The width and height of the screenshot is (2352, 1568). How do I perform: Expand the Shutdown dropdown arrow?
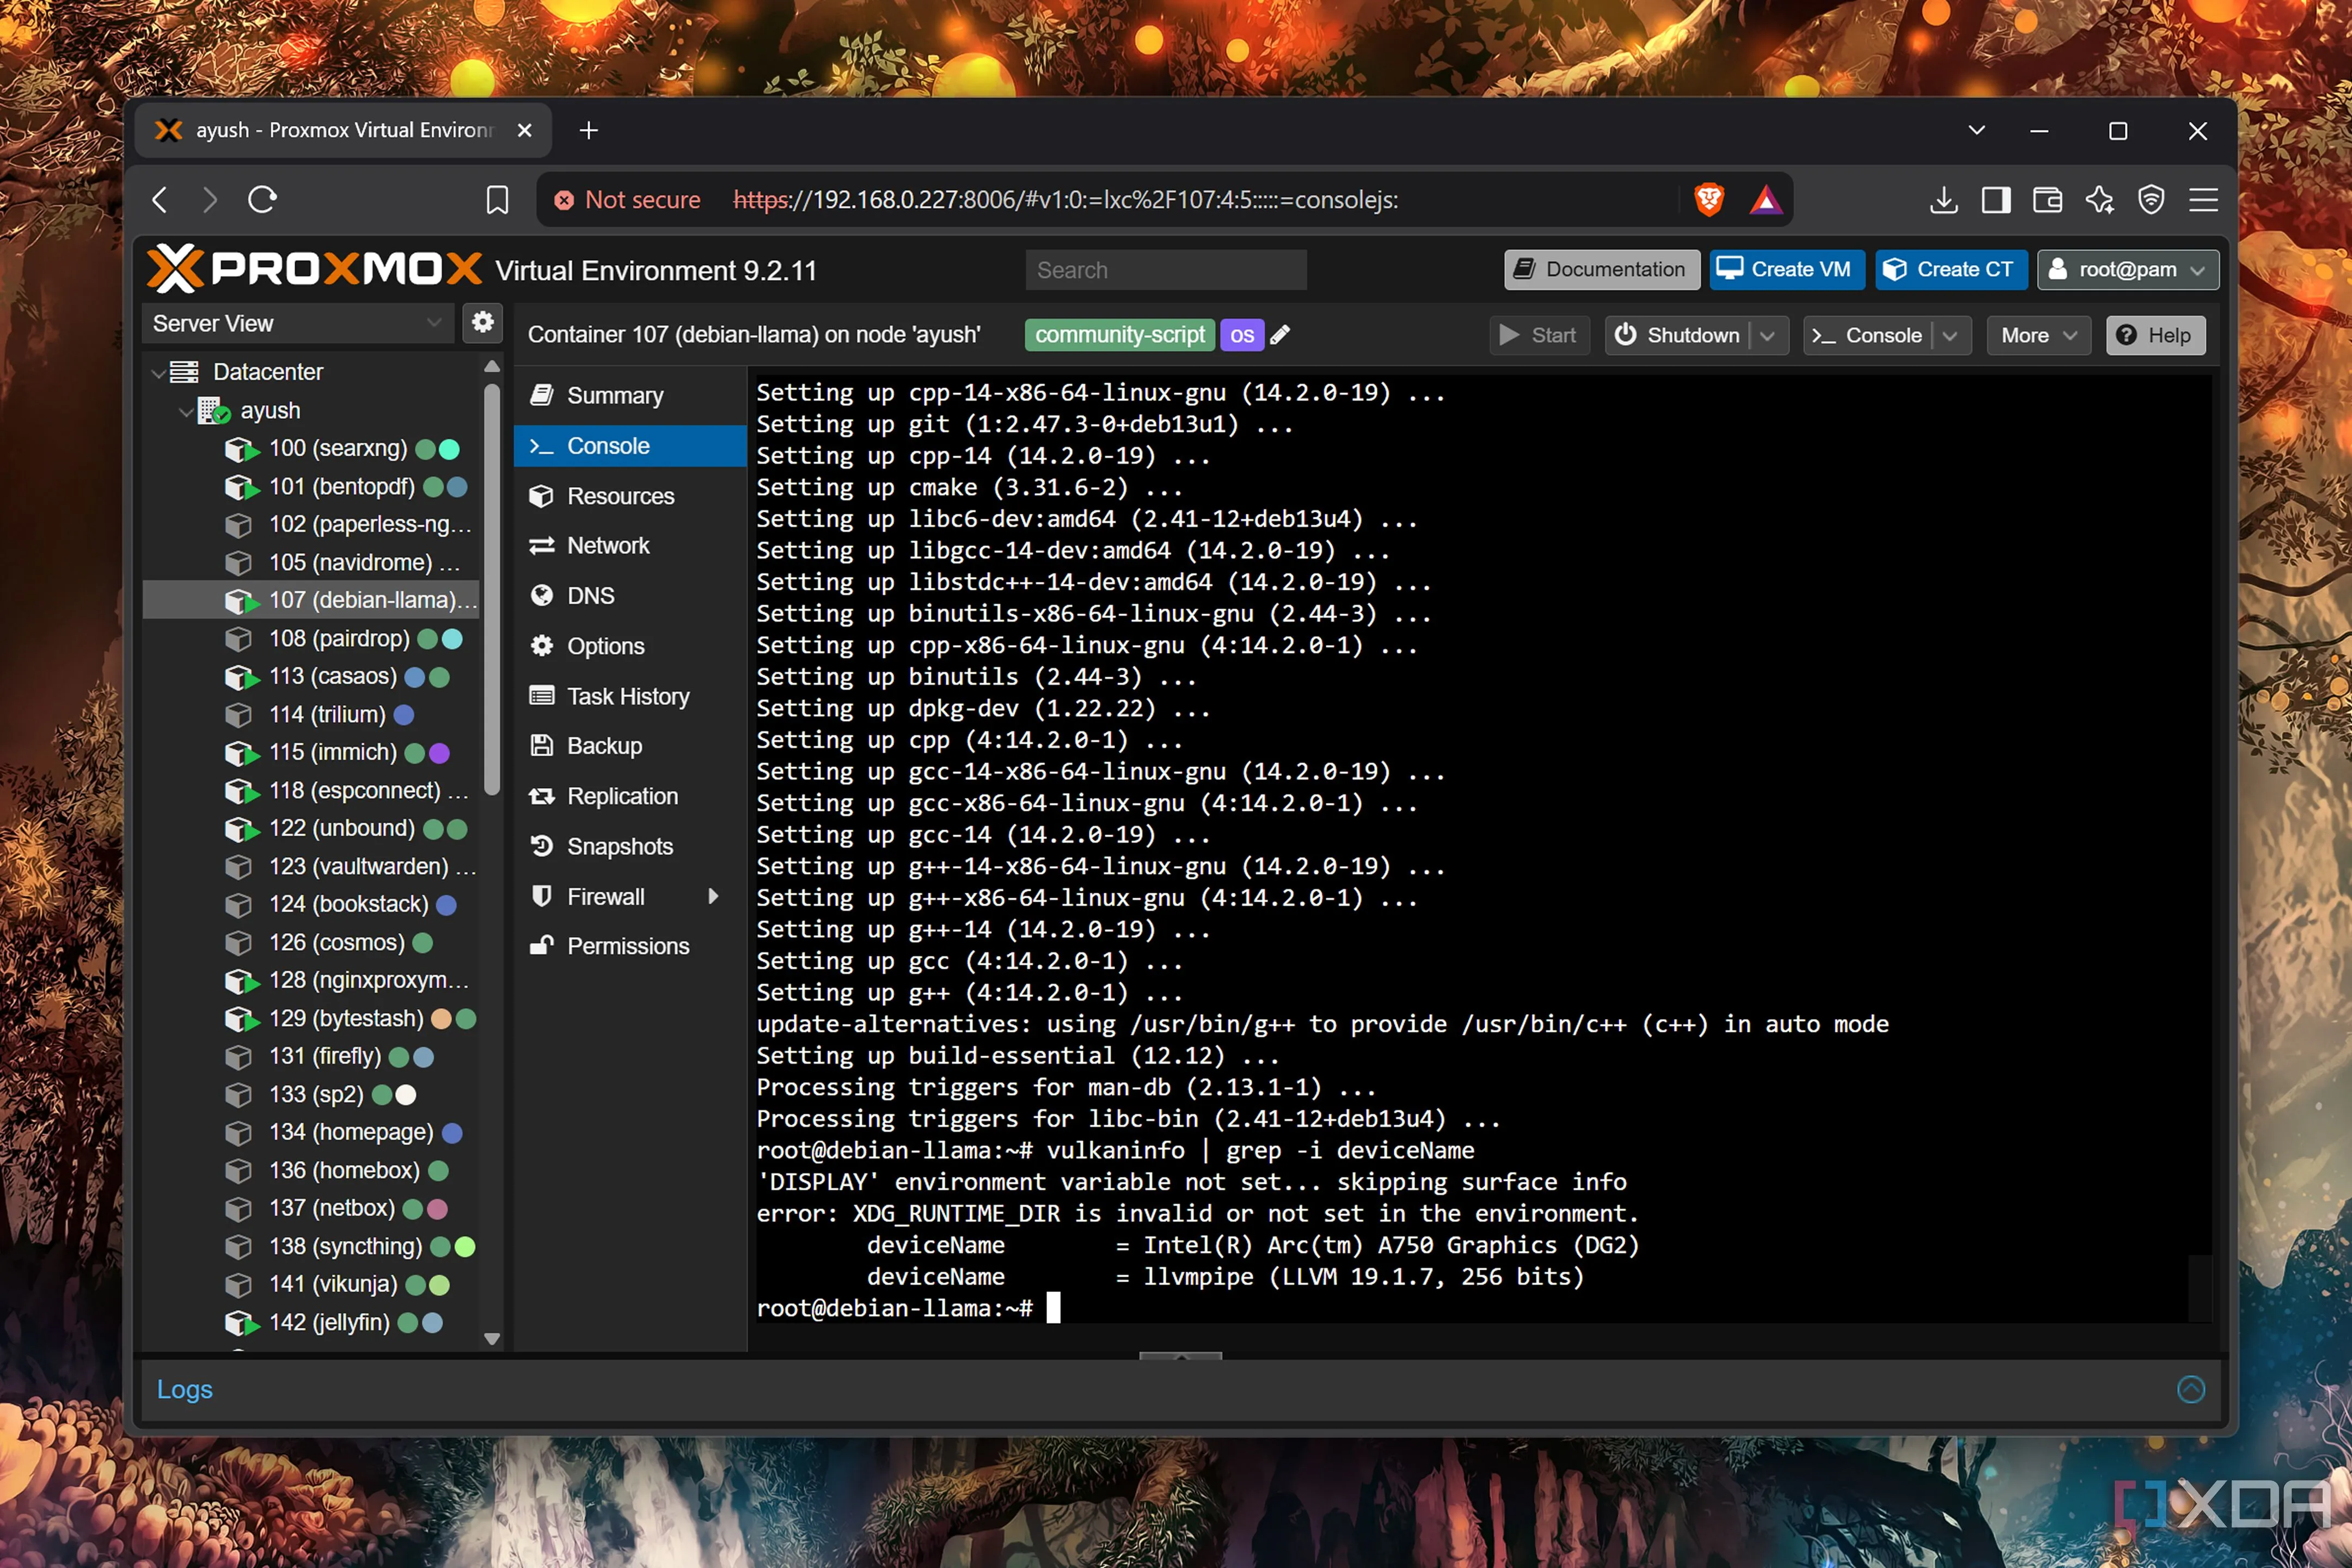(x=1768, y=336)
